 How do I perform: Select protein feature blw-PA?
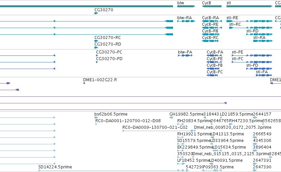point(185,55)
